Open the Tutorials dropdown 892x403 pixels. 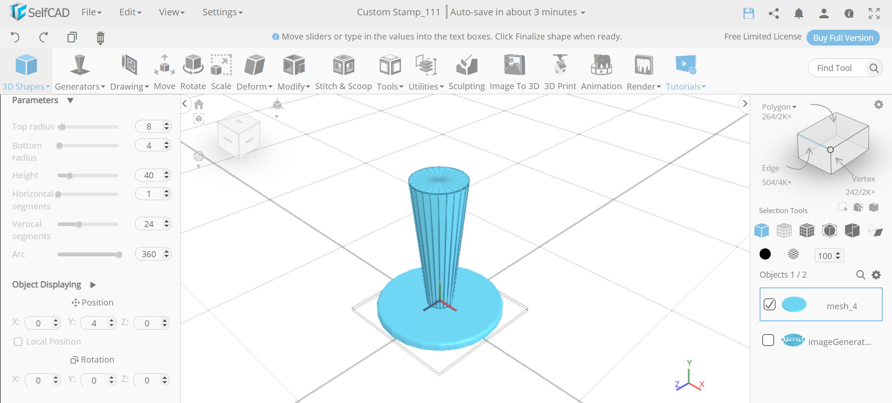pyautogui.click(x=686, y=86)
